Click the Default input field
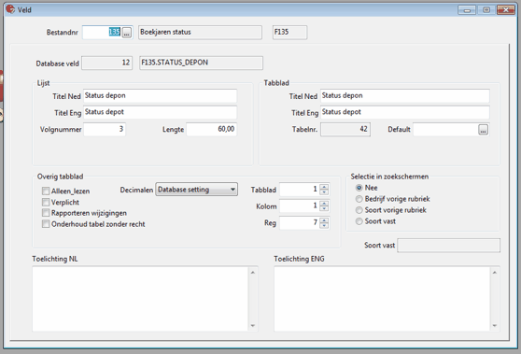Screen dimensions: 521x354 pyautogui.click(x=445, y=130)
